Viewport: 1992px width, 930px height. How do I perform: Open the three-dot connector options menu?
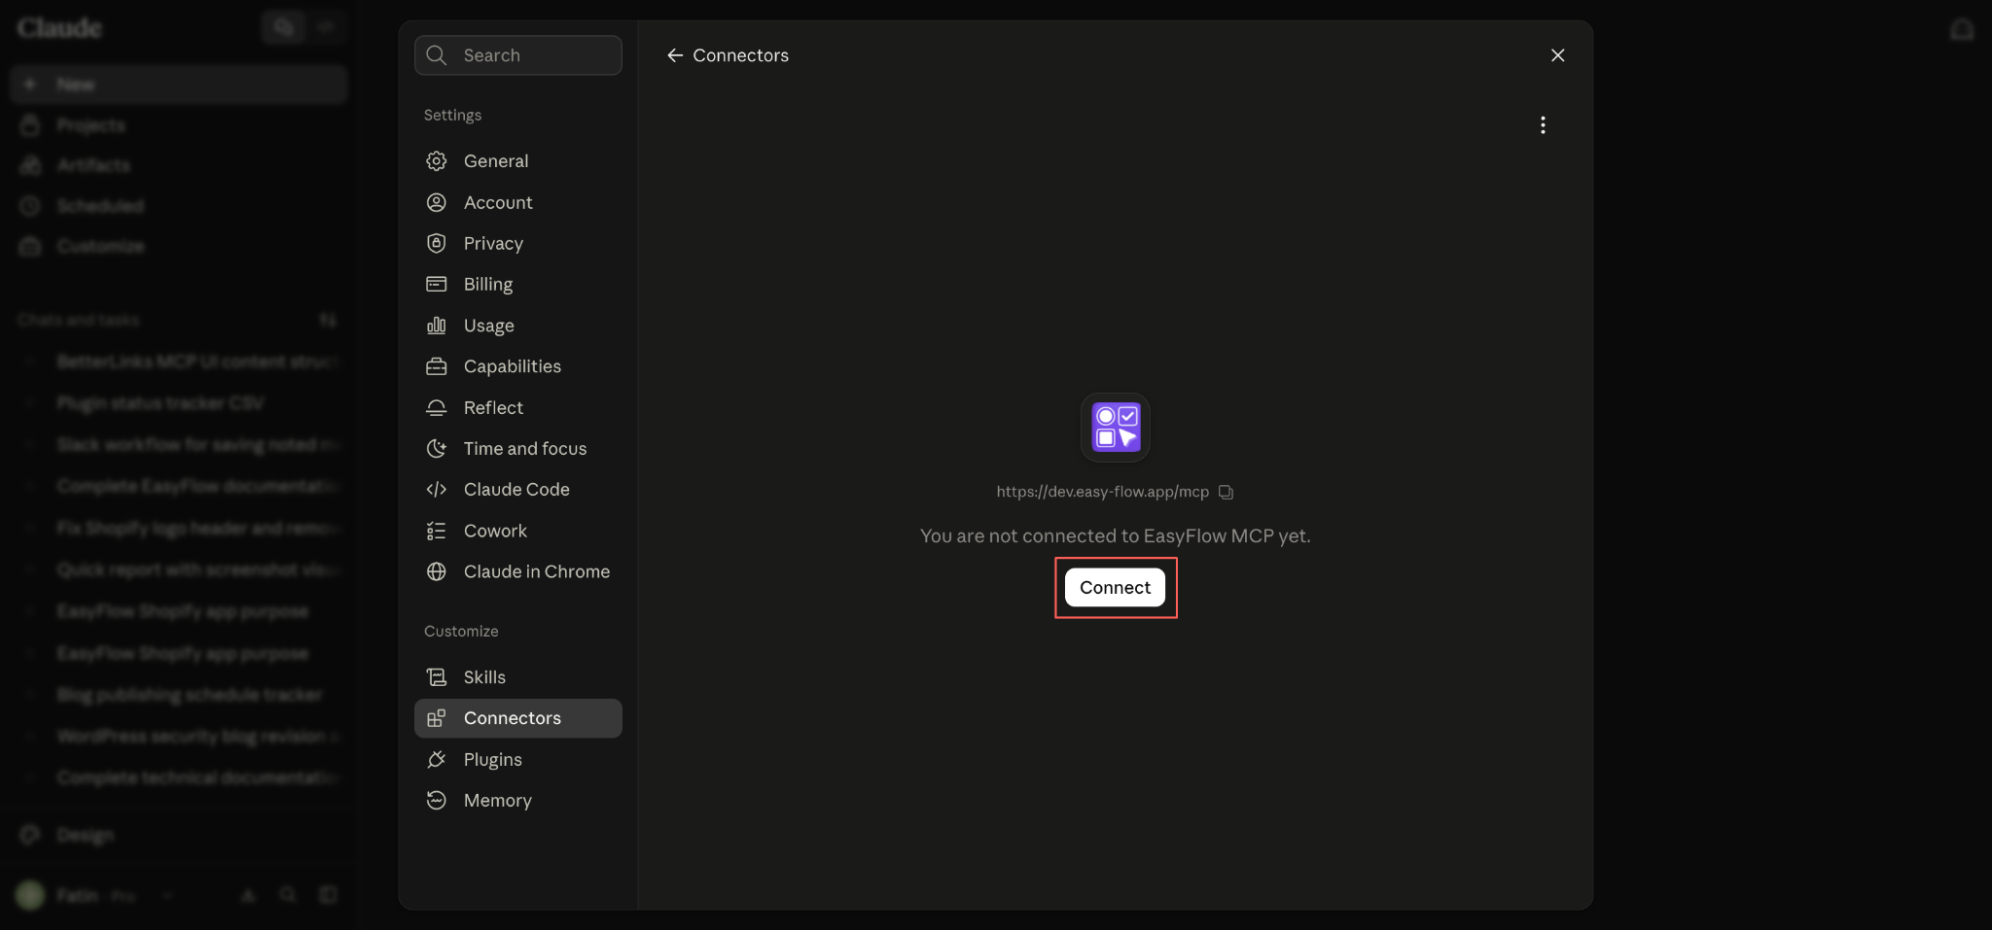(x=1543, y=124)
